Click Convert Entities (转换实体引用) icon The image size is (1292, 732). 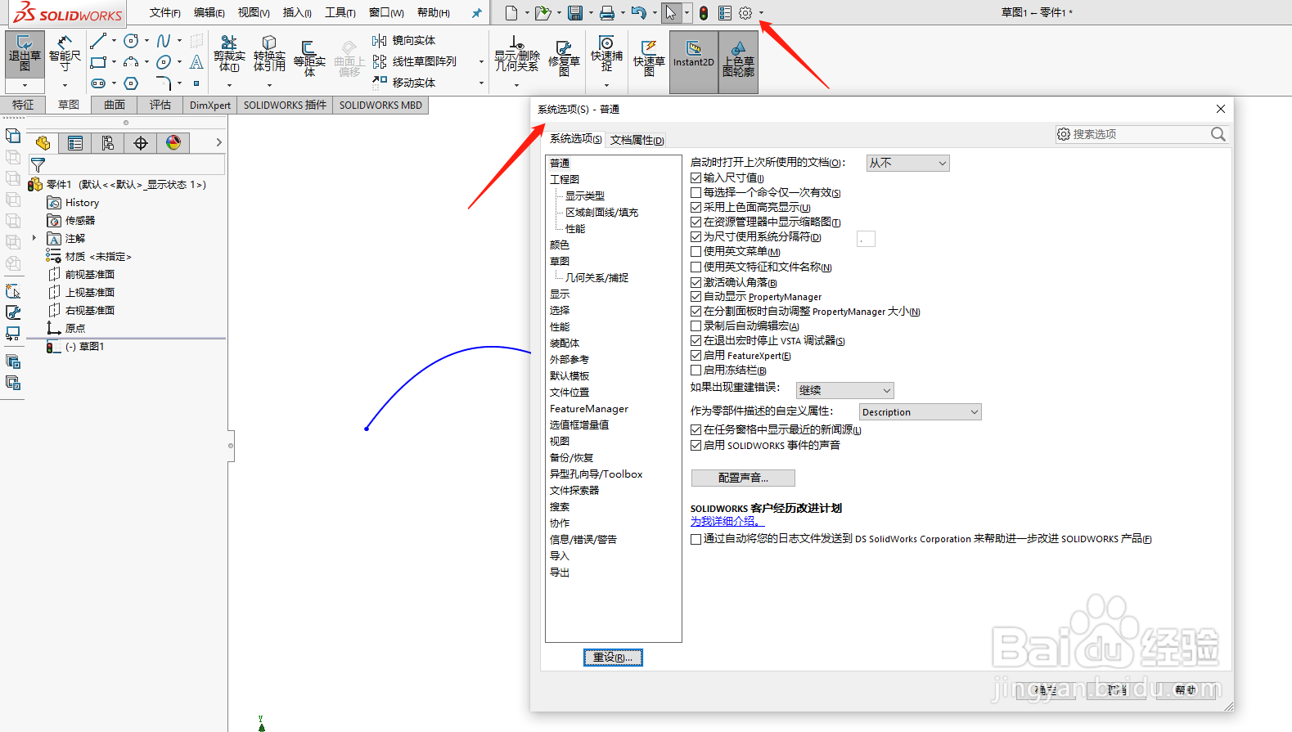(269, 55)
